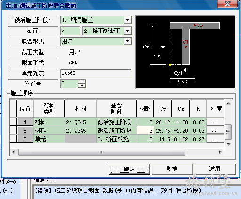Decrease 位置号 with the down spinner arrow
The width and height of the screenshot is (241, 199).
tap(82, 85)
